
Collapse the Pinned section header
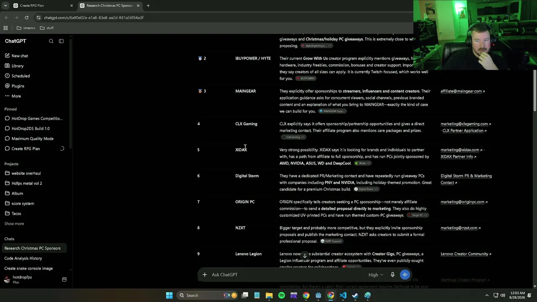coord(10,109)
